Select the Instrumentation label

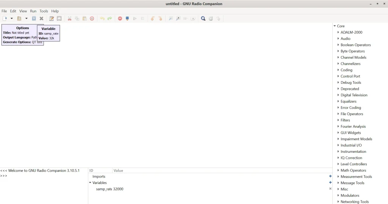(354, 152)
